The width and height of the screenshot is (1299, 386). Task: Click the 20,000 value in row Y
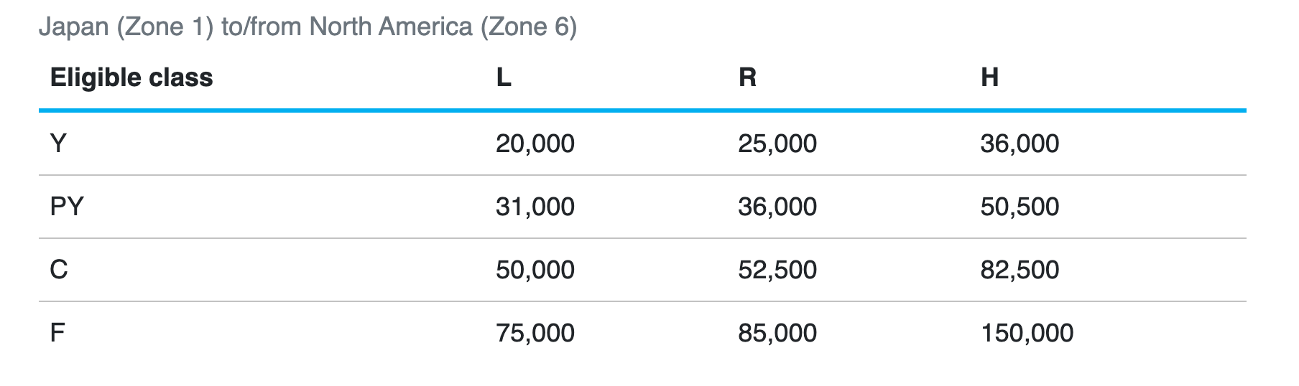[535, 143]
